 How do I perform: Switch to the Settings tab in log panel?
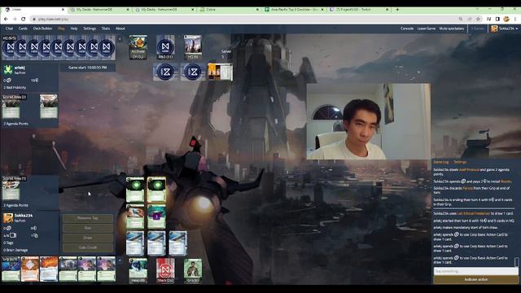point(460,162)
